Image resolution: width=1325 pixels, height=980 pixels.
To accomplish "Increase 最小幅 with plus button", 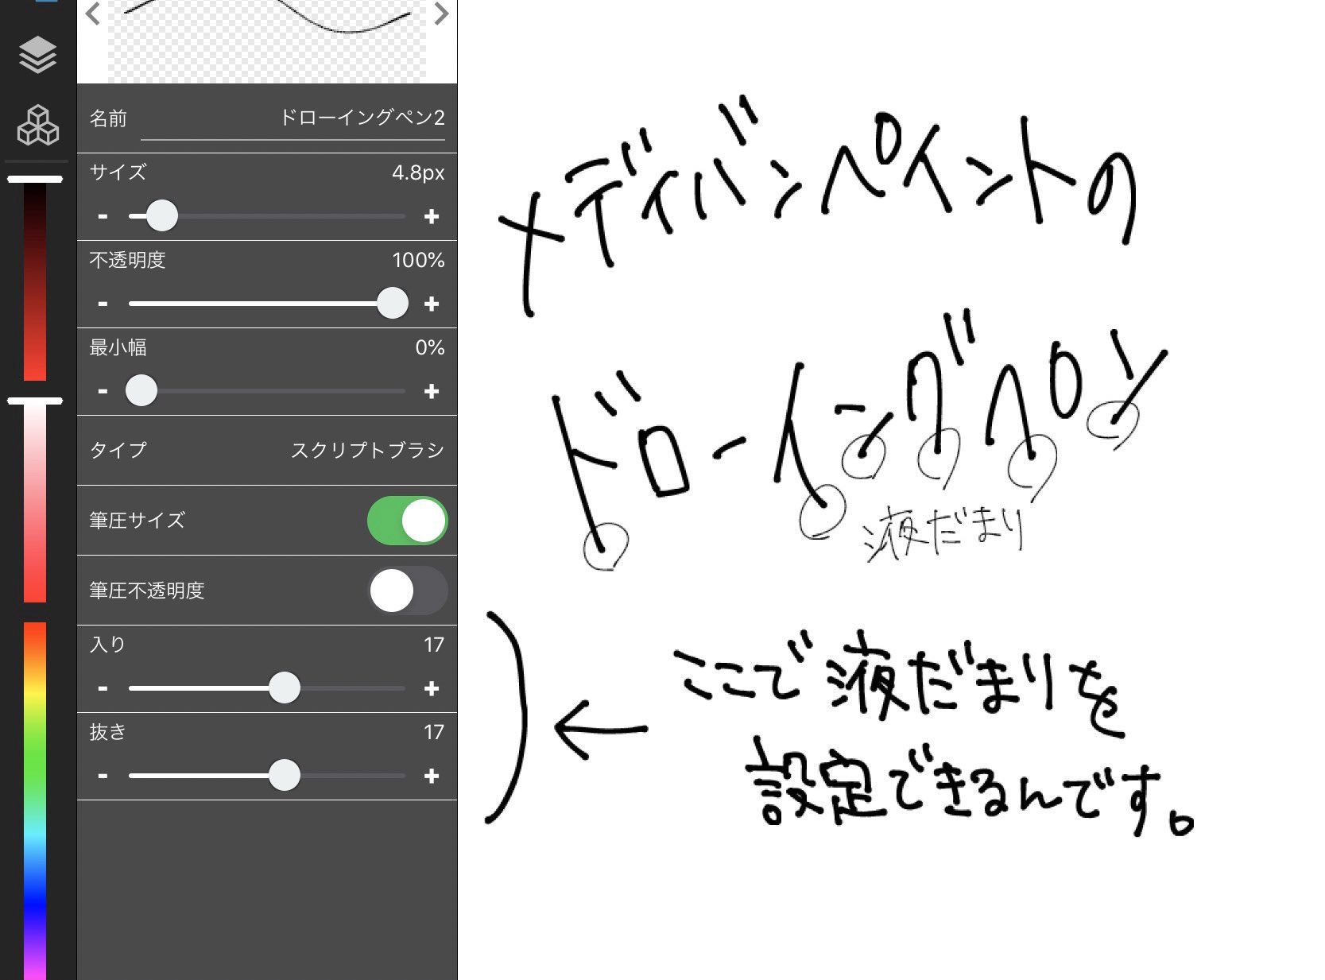I will (432, 391).
